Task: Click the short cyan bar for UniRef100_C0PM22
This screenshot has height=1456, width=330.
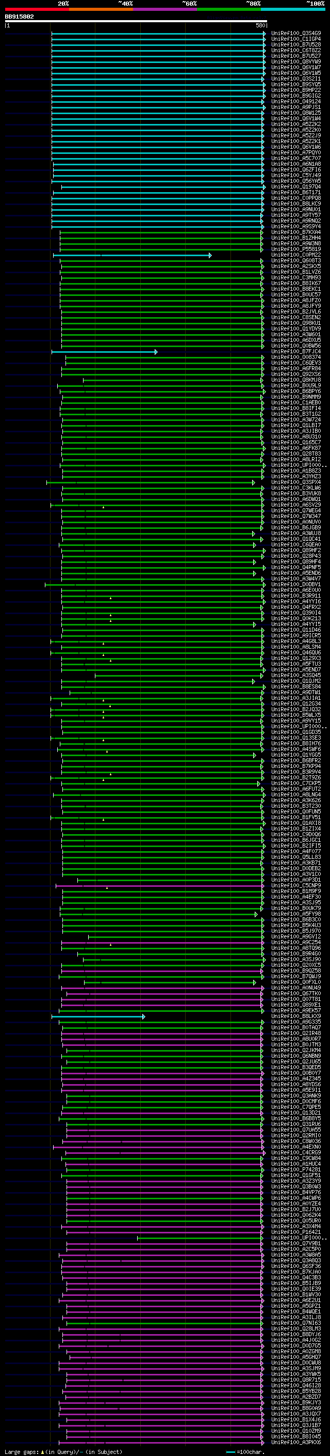Action: (132, 256)
